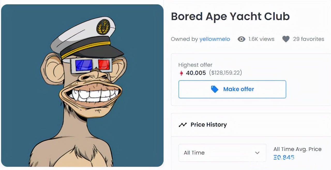Click the All Time Avg. Price label
The image size is (331, 170).
point(297,149)
